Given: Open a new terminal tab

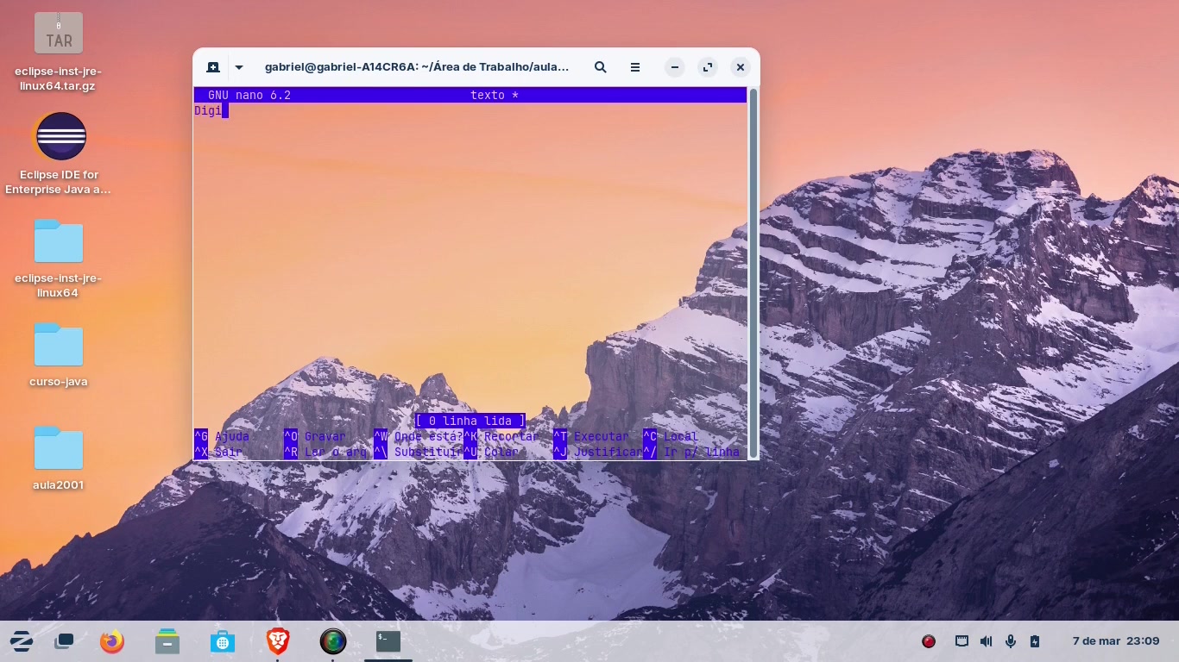Looking at the screenshot, I should (212, 66).
